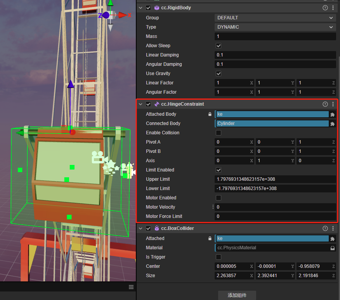The image size is (340, 300).
Task: Click the scene orientation gizmo
Action: (111, 15)
